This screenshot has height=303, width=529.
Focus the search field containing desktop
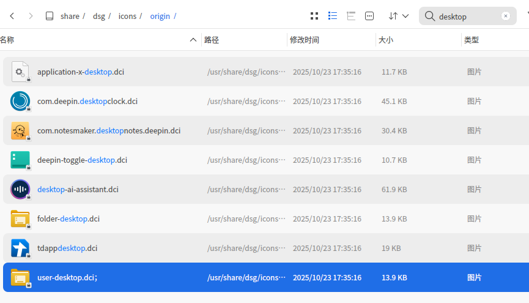pyautogui.click(x=468, y=16)
